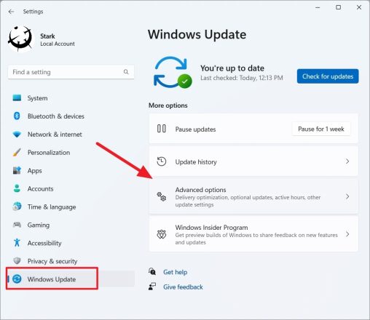Click the Apps icon in sidebar
370x320 pixels.
click(x=17, y=170)
